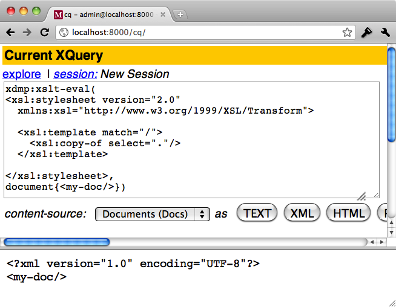Image resolution: width=396 pixels, height=307 pixels.
Task: Run query as HTML
Action: pyautogui.click(x=349, y=213)
